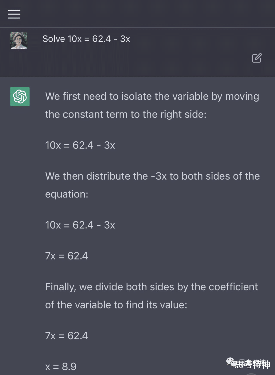Click 'the constant term to the right side:'

tap(126, 114)
